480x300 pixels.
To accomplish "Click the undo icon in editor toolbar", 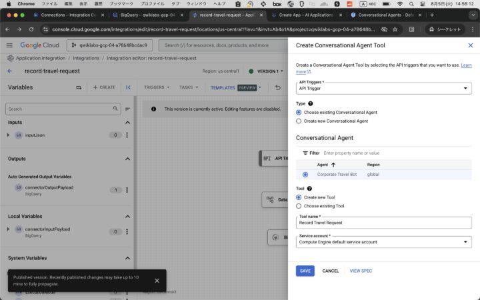I will point(277,87).
